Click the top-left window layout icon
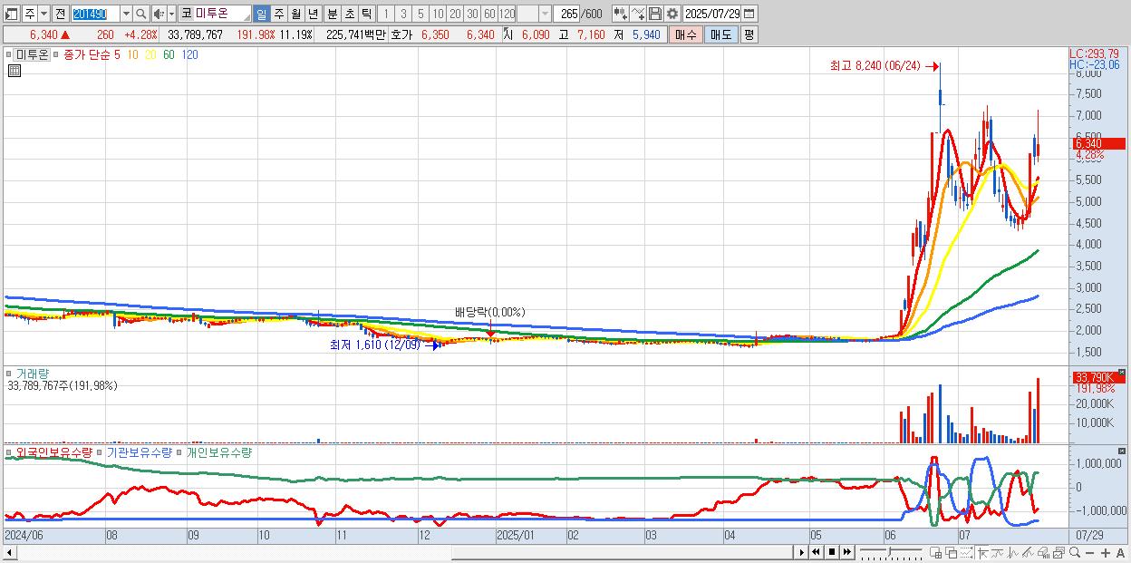 [x=12, y=14]
